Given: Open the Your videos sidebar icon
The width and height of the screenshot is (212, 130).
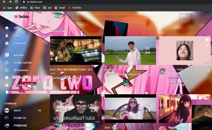Looking at the screenshot, I should [x=7, y=70].
